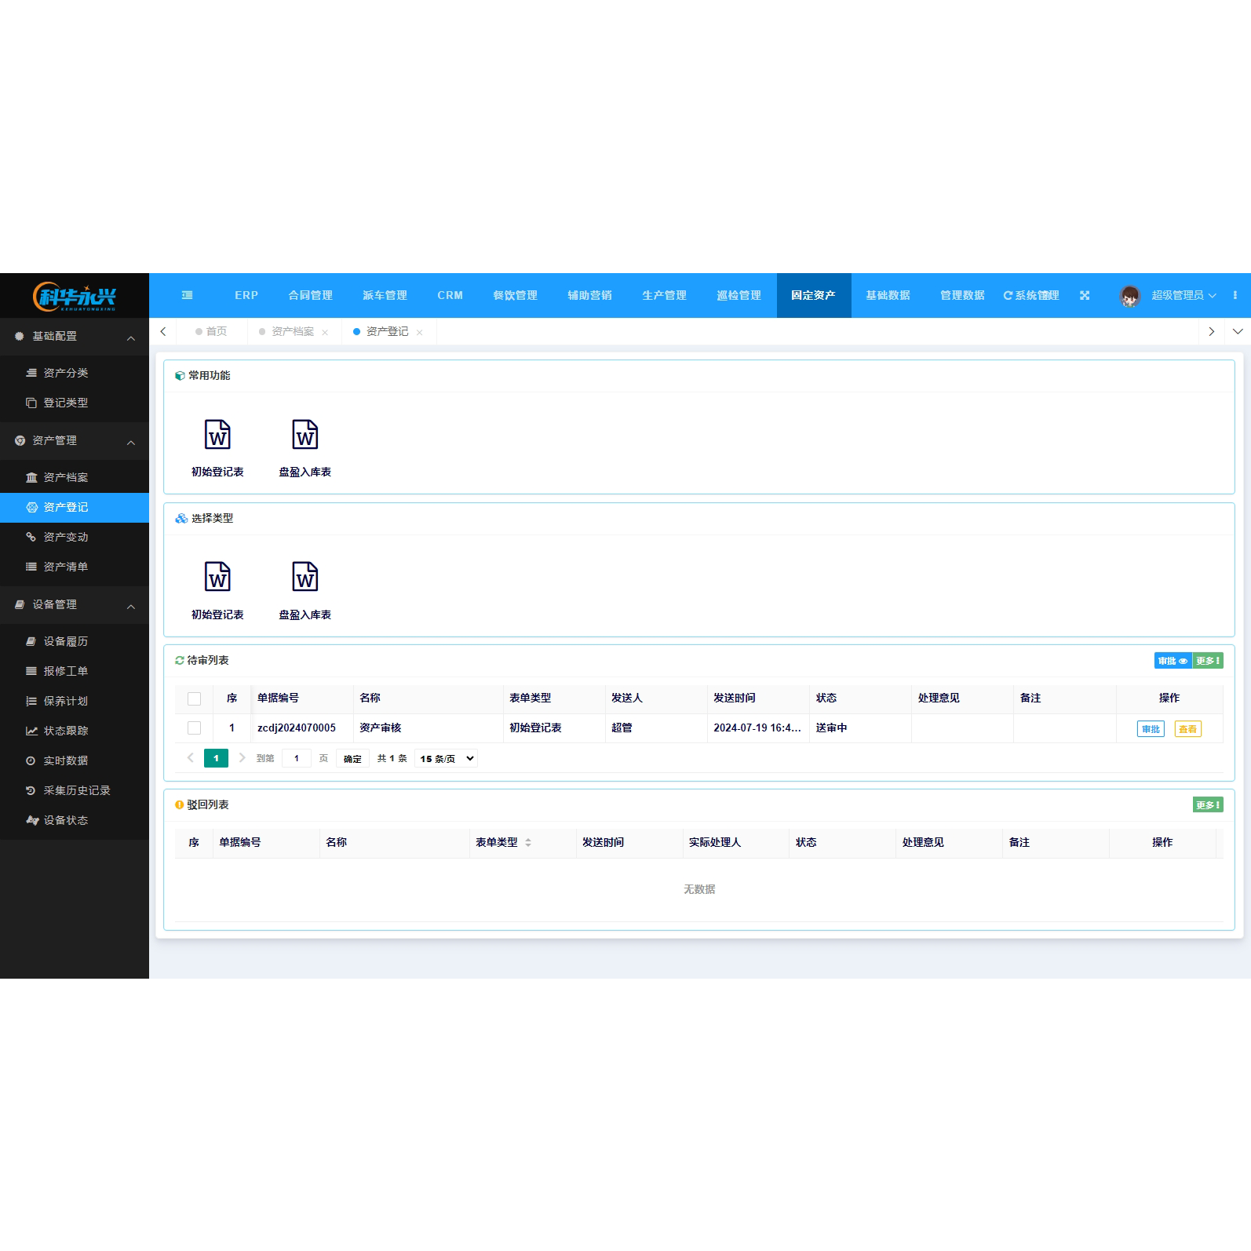The width and height of the screenshot is (1251, 1251).
Task: Open the 15 条/页 page size dropdown
Action: 446,758
